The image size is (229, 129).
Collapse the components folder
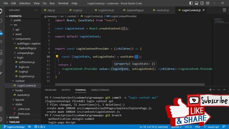23,39
